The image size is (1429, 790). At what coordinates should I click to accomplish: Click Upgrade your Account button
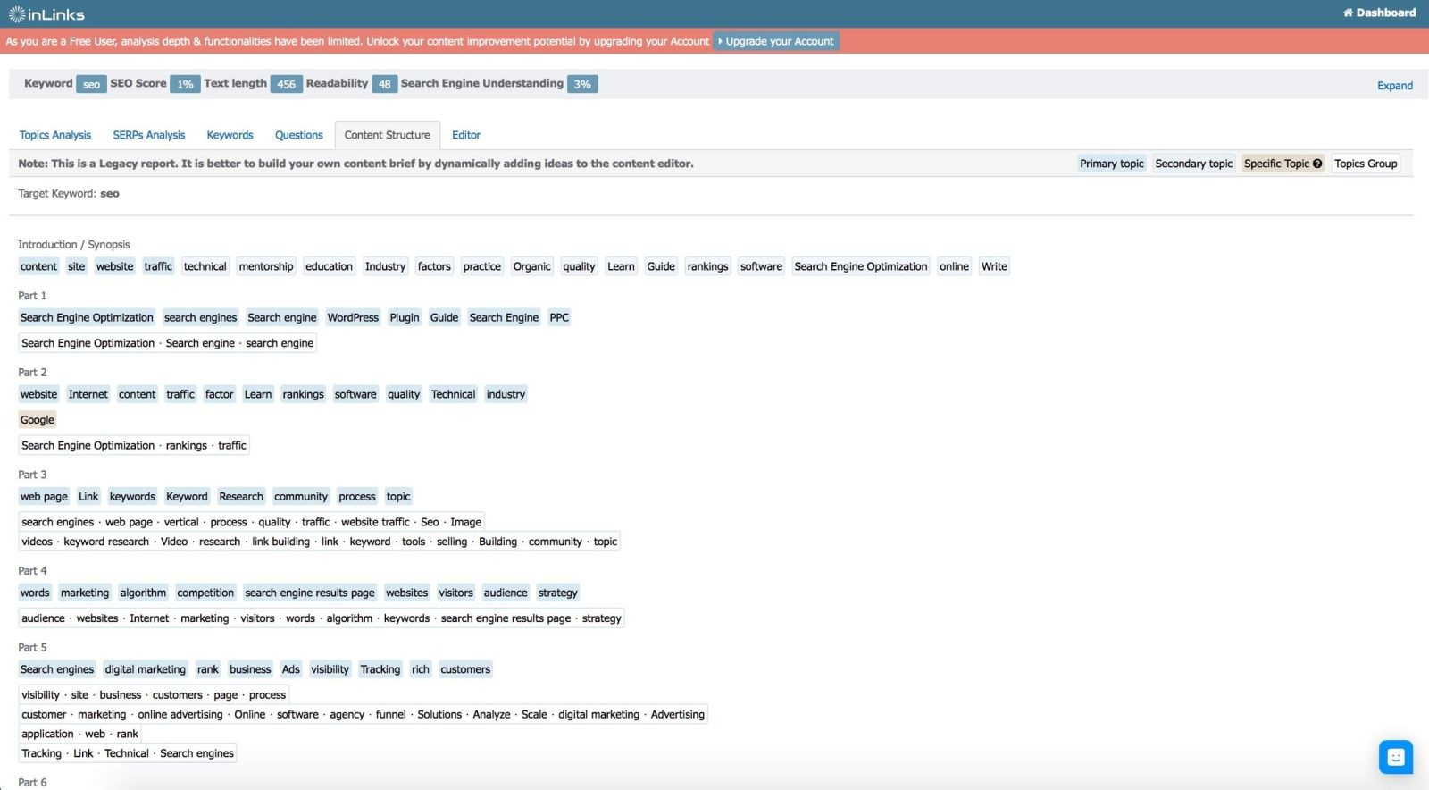775,41
